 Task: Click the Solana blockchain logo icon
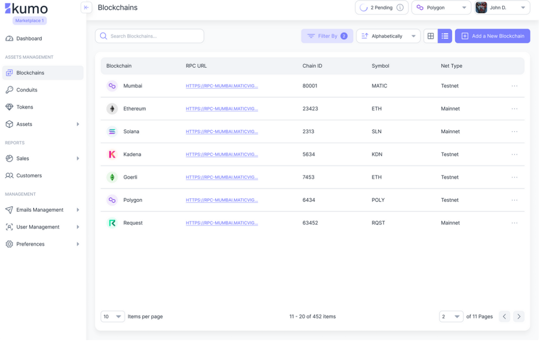tap(112, 131)
